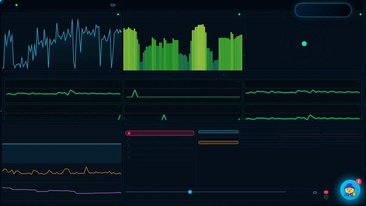Click the green status dot on the bar chart panel
Viewport: 366px width, 206px height.
coord(239,14)
